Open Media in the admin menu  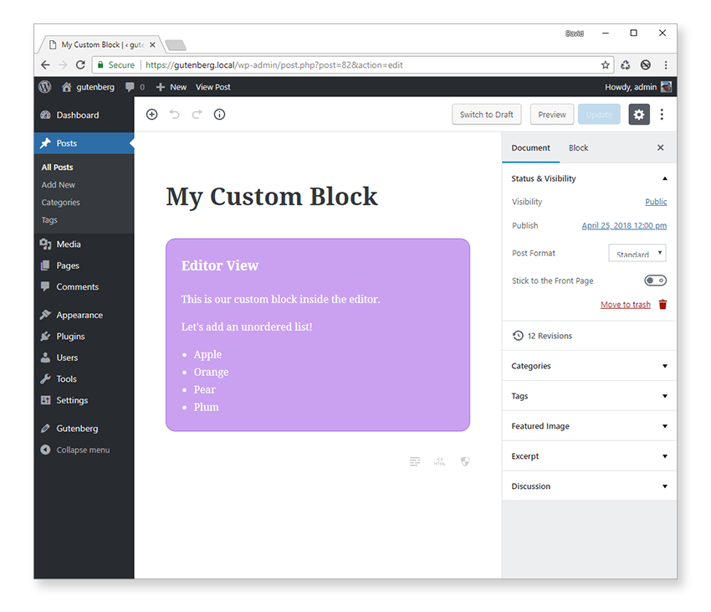pyautogui.click(x=84, y=244)
